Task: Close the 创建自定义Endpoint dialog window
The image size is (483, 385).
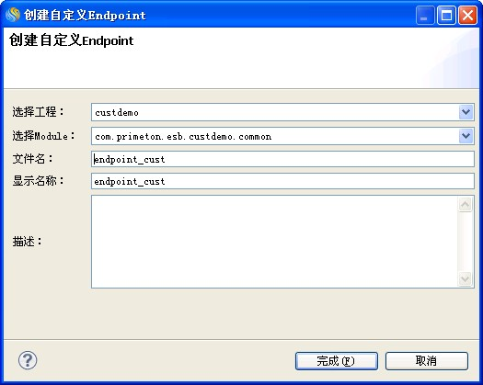Action: coord(467,16)
